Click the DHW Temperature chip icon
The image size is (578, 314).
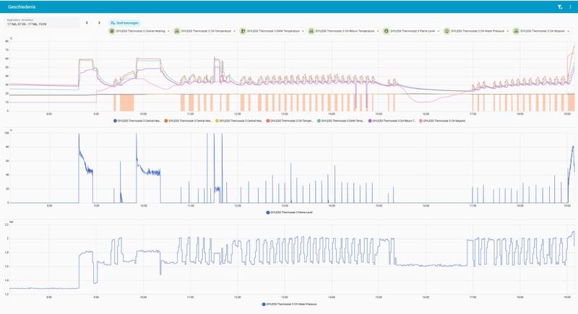243,31
